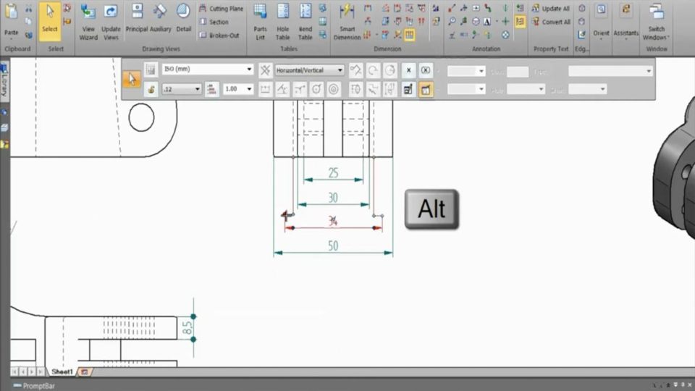Open the ISO (mm) dimension style dropdown
This screenshot has height=391, width=695.
point(250,70)
